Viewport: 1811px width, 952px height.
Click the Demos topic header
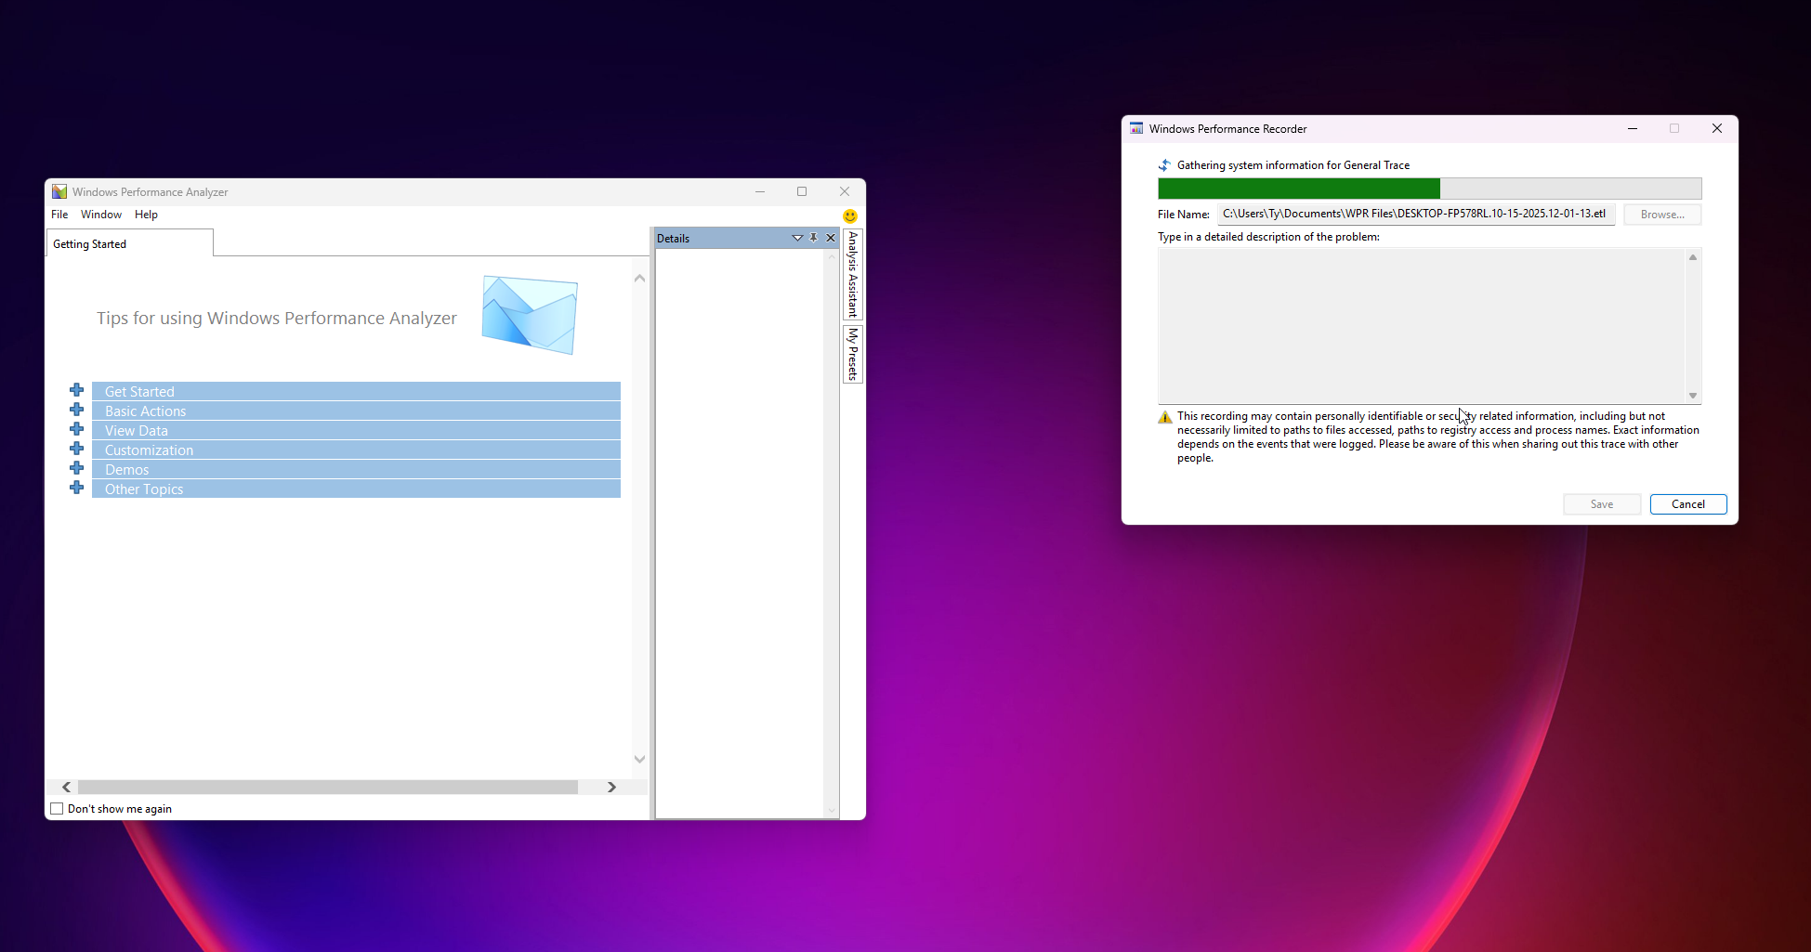coord(356,469)
